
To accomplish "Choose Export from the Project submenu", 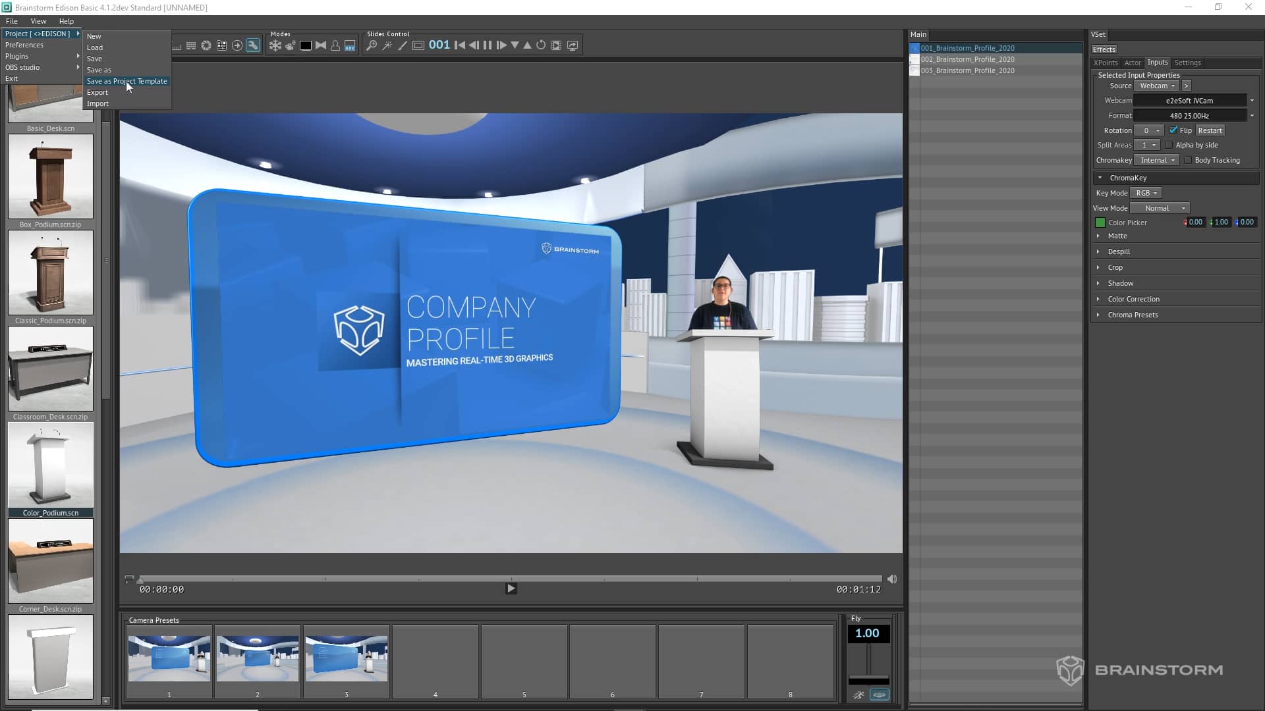I will click(x=98, y=92).
